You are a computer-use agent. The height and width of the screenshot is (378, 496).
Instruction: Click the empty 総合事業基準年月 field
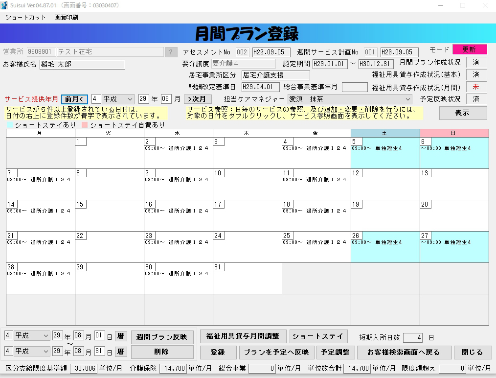(x=355, y=87)
